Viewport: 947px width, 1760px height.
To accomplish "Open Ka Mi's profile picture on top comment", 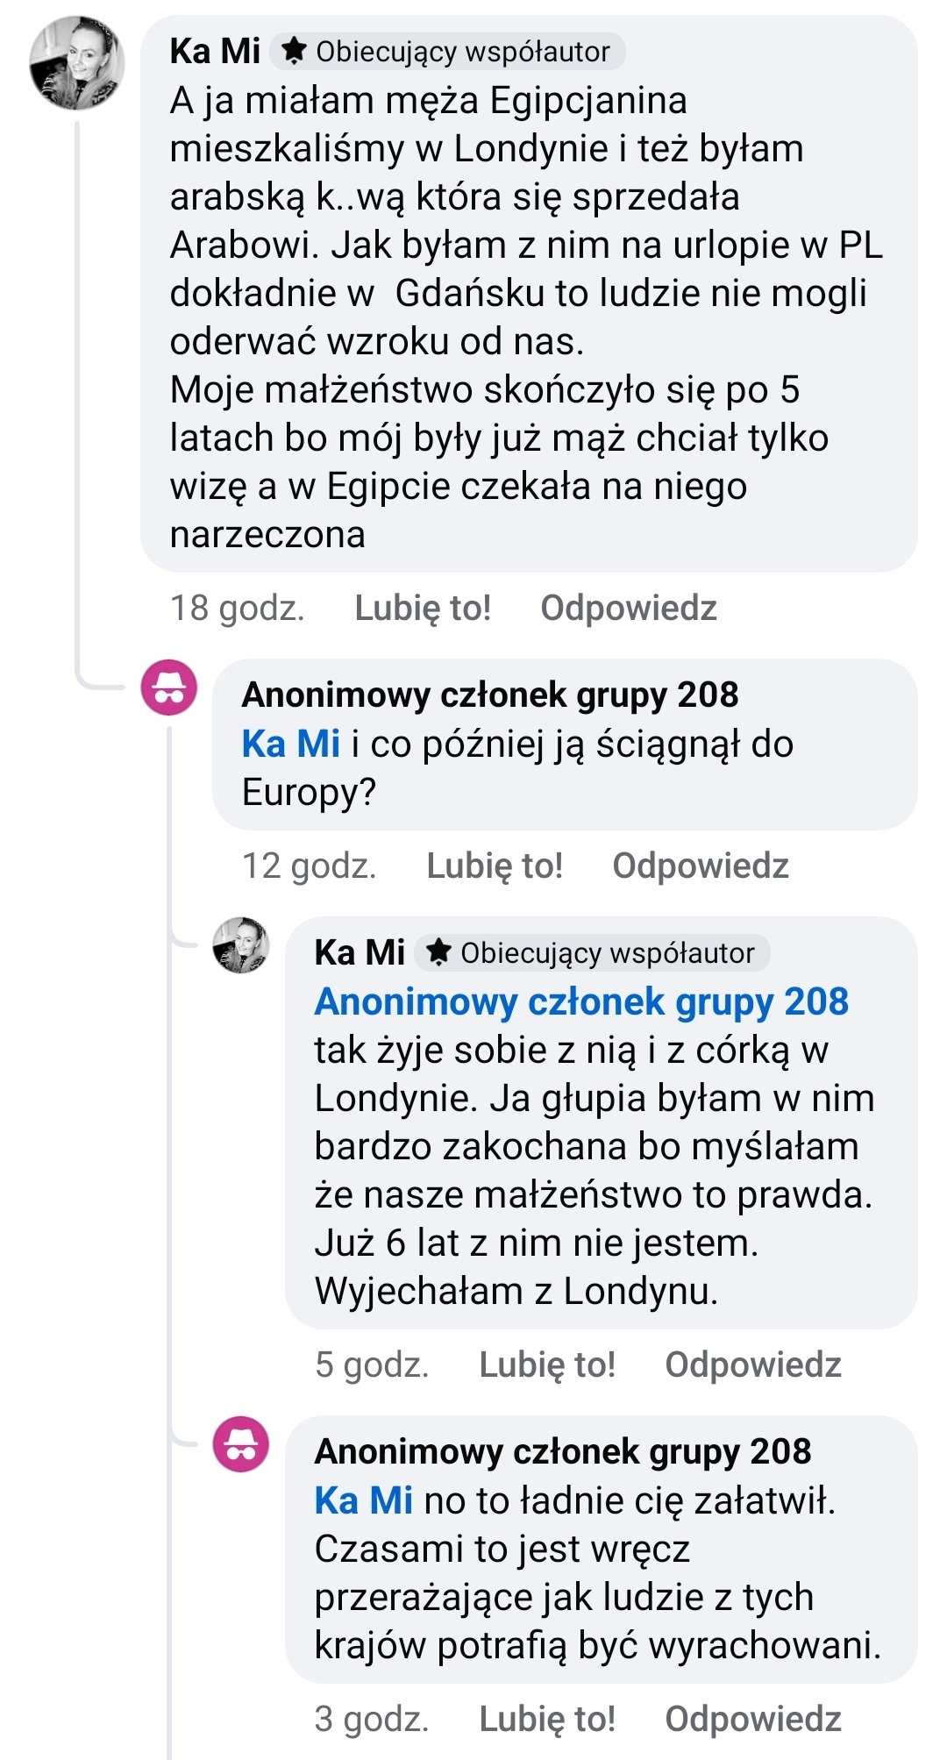I will coord(77,63).
